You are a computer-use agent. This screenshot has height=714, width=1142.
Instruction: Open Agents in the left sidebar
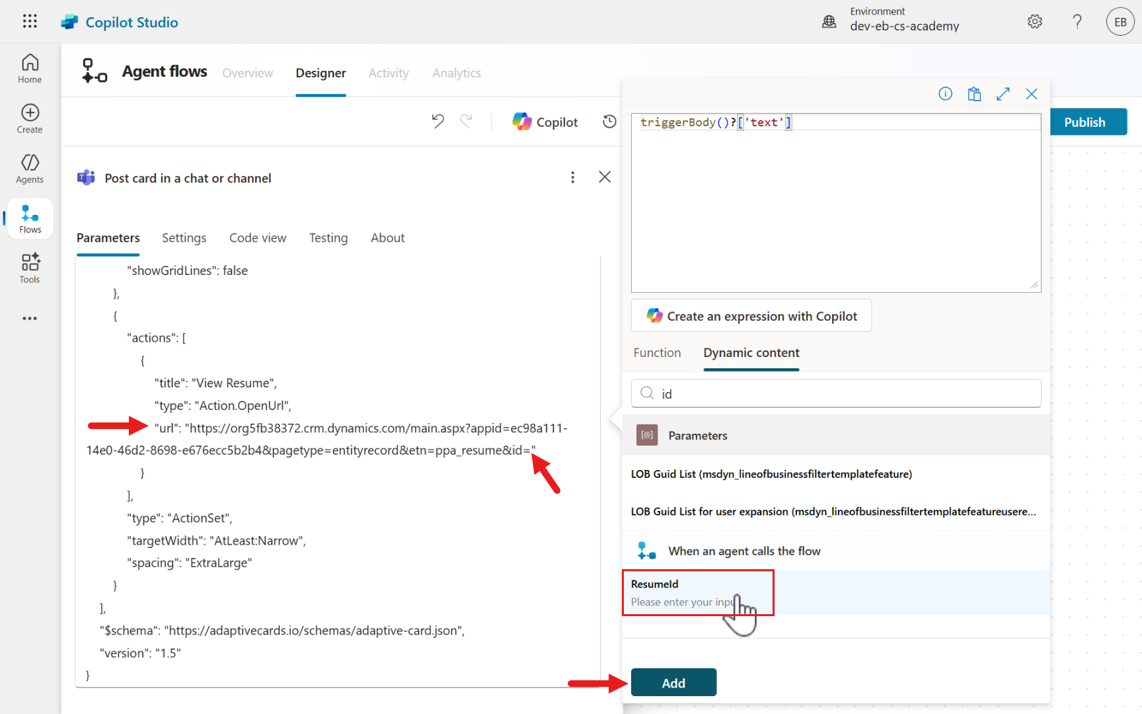coord(30,169)
